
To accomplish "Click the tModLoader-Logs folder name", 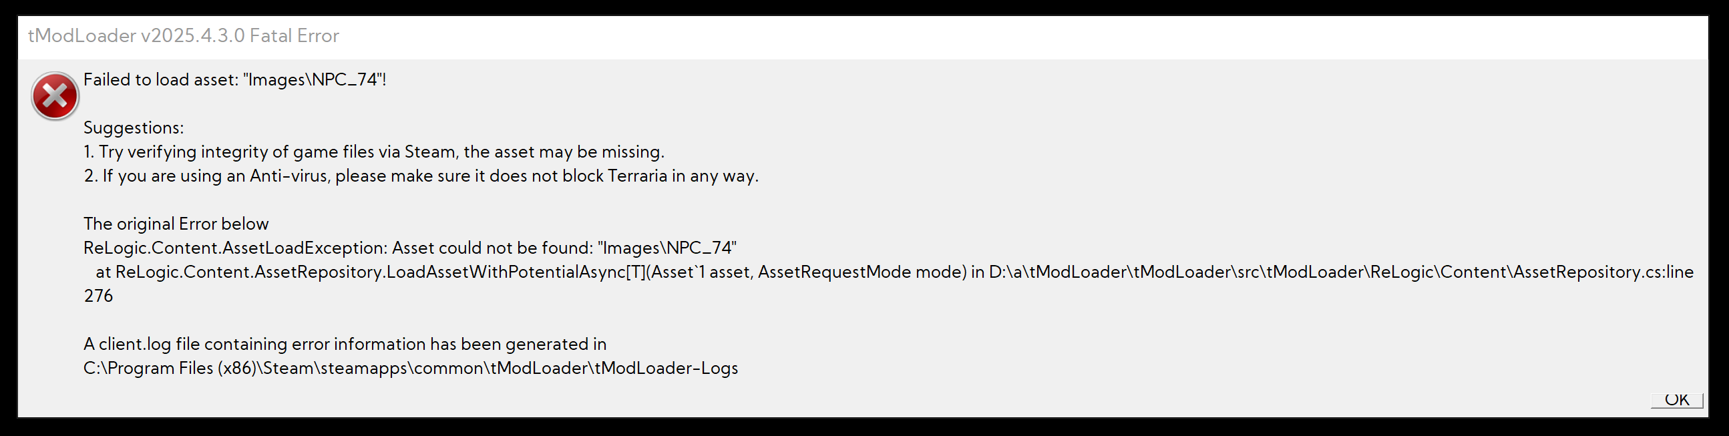I will (666, 369).
